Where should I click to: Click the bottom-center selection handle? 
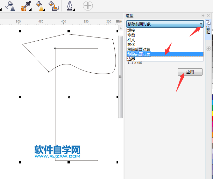tap(68, 162)
